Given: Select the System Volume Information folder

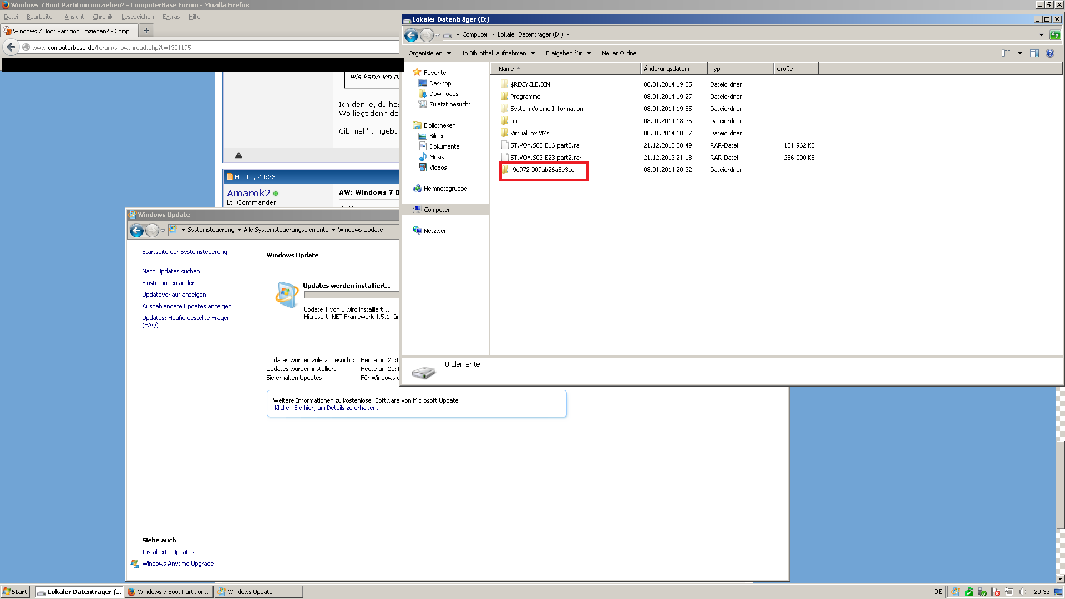Looking at the screenshot, I should click(546, 109).
